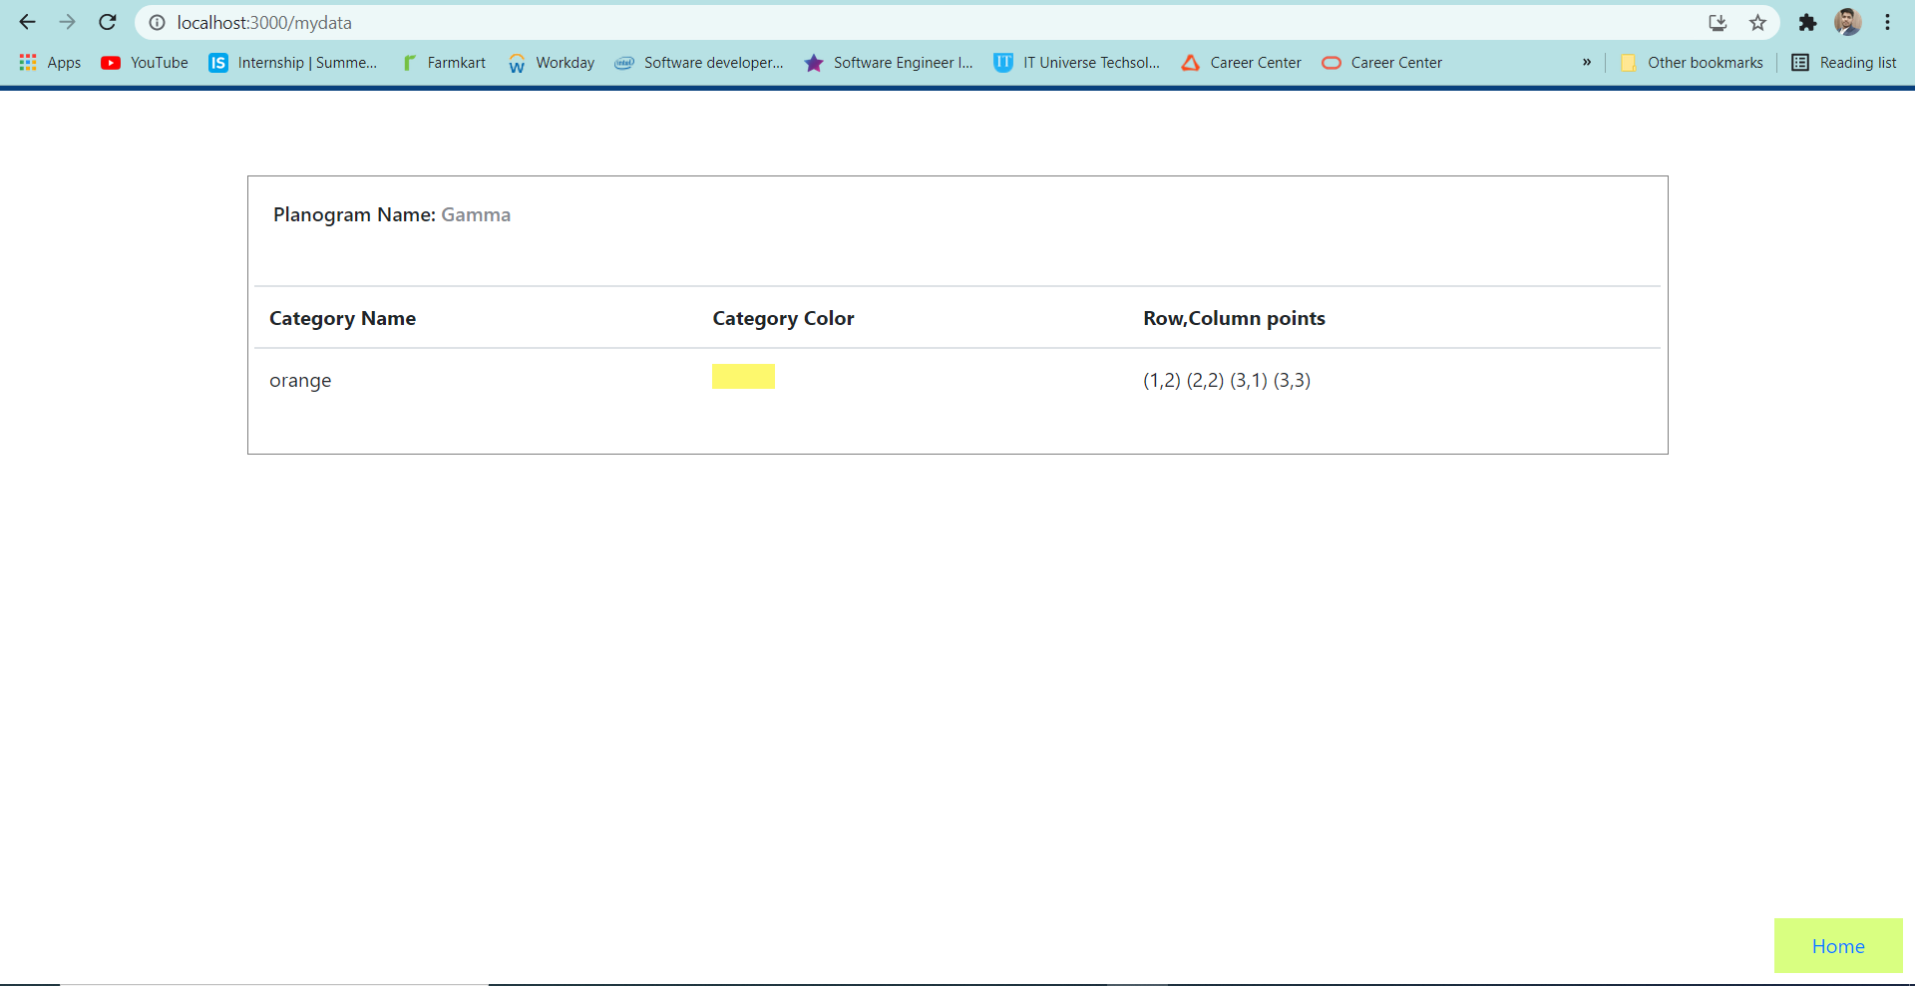This screenshot has height=986, width=1915.
Task: Click the Row,Column points column header
Action: [x=1234, y=318]
